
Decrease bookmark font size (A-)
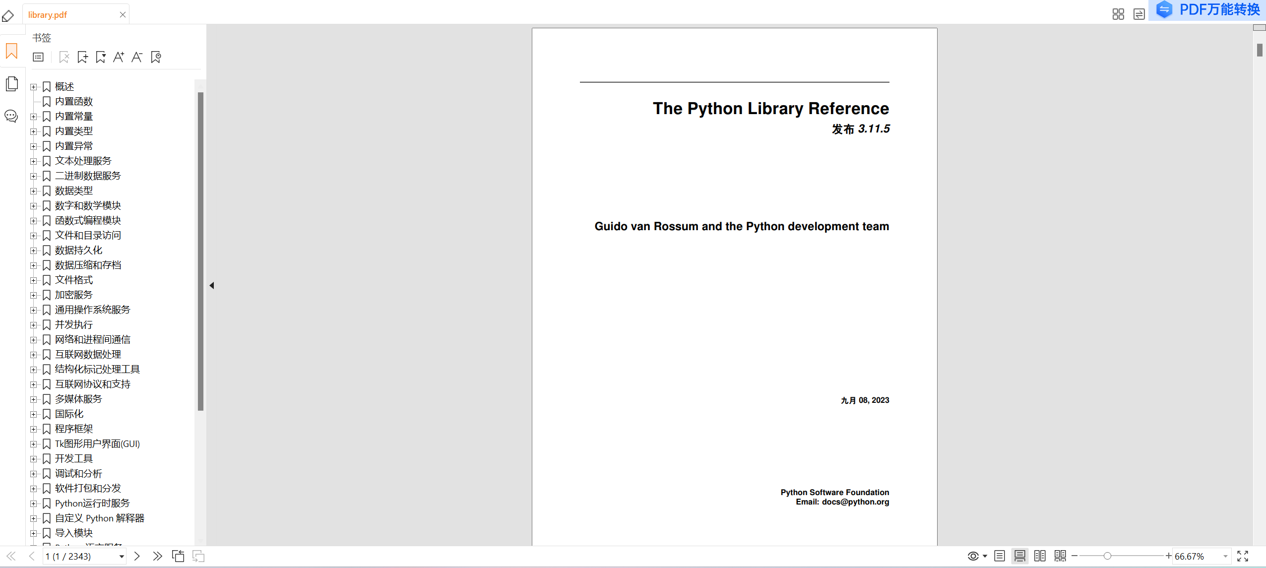point(137,57)
